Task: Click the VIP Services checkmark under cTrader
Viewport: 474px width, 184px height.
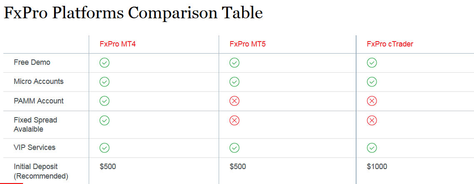Action: point(372,148)
